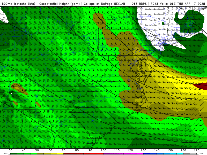
Task: Select the dark red 70–75 kt legend swatch
Action: [x=67, y=154]
